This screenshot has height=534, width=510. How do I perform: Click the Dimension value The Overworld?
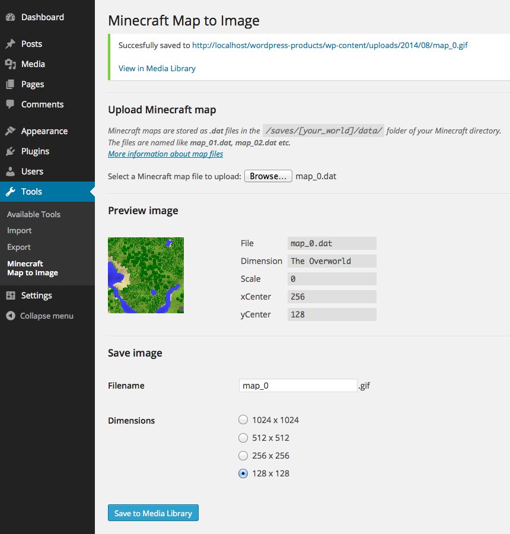[x=332, y=261]
